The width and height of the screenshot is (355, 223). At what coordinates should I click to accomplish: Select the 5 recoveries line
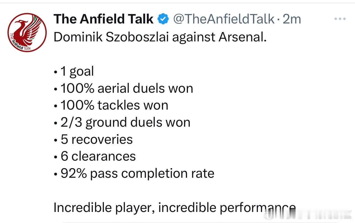[93, 139]
